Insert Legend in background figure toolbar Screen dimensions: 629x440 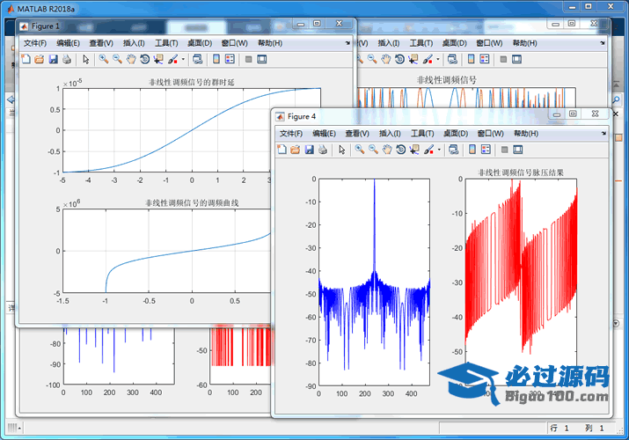(x=485, y=59)
